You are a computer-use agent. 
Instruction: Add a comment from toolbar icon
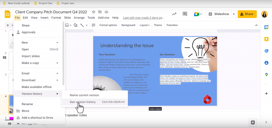(x=93, y=25)
